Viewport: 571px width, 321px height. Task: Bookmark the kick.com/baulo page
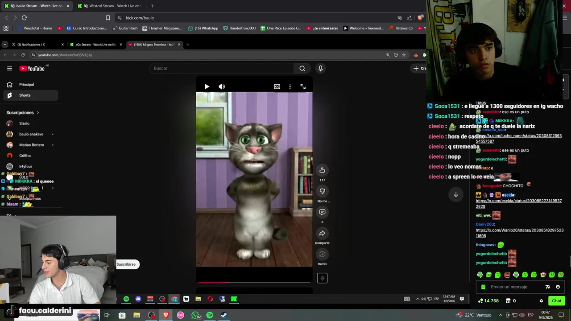click(x=108, y=18)
